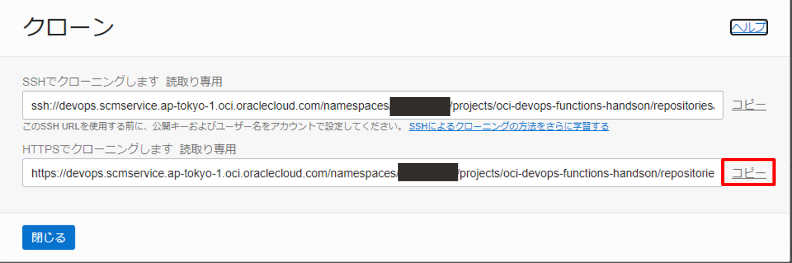Click the HTTPSでクローニングします label
This screenshot has width=792, height=263.
pyautogui.click(x=97, y=149)
